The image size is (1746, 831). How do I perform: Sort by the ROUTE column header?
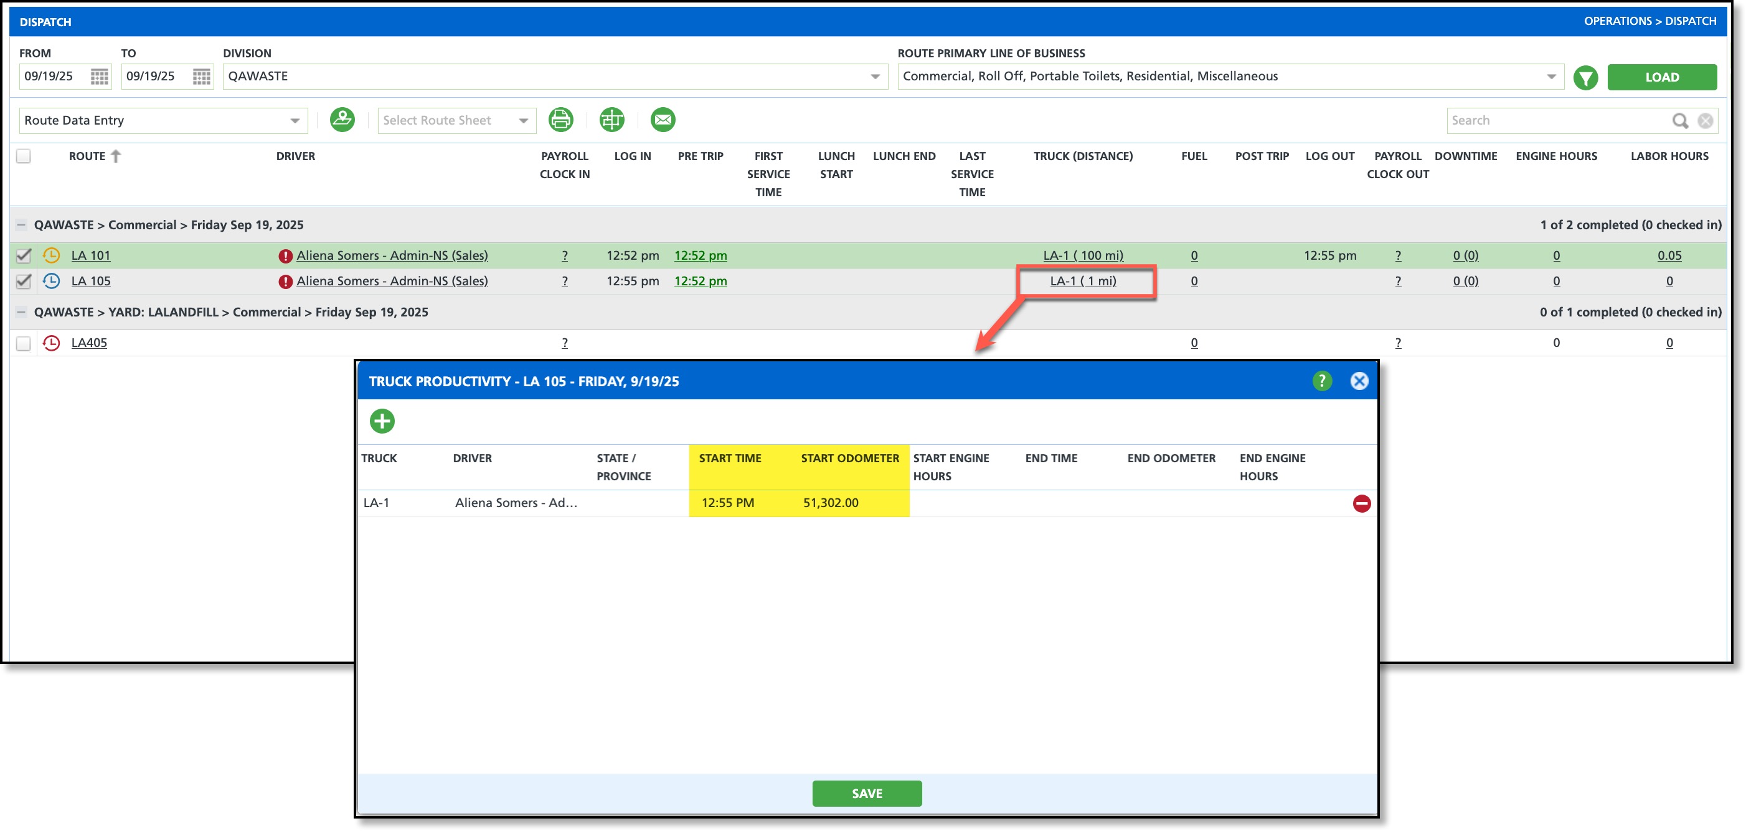click(87, 156)
